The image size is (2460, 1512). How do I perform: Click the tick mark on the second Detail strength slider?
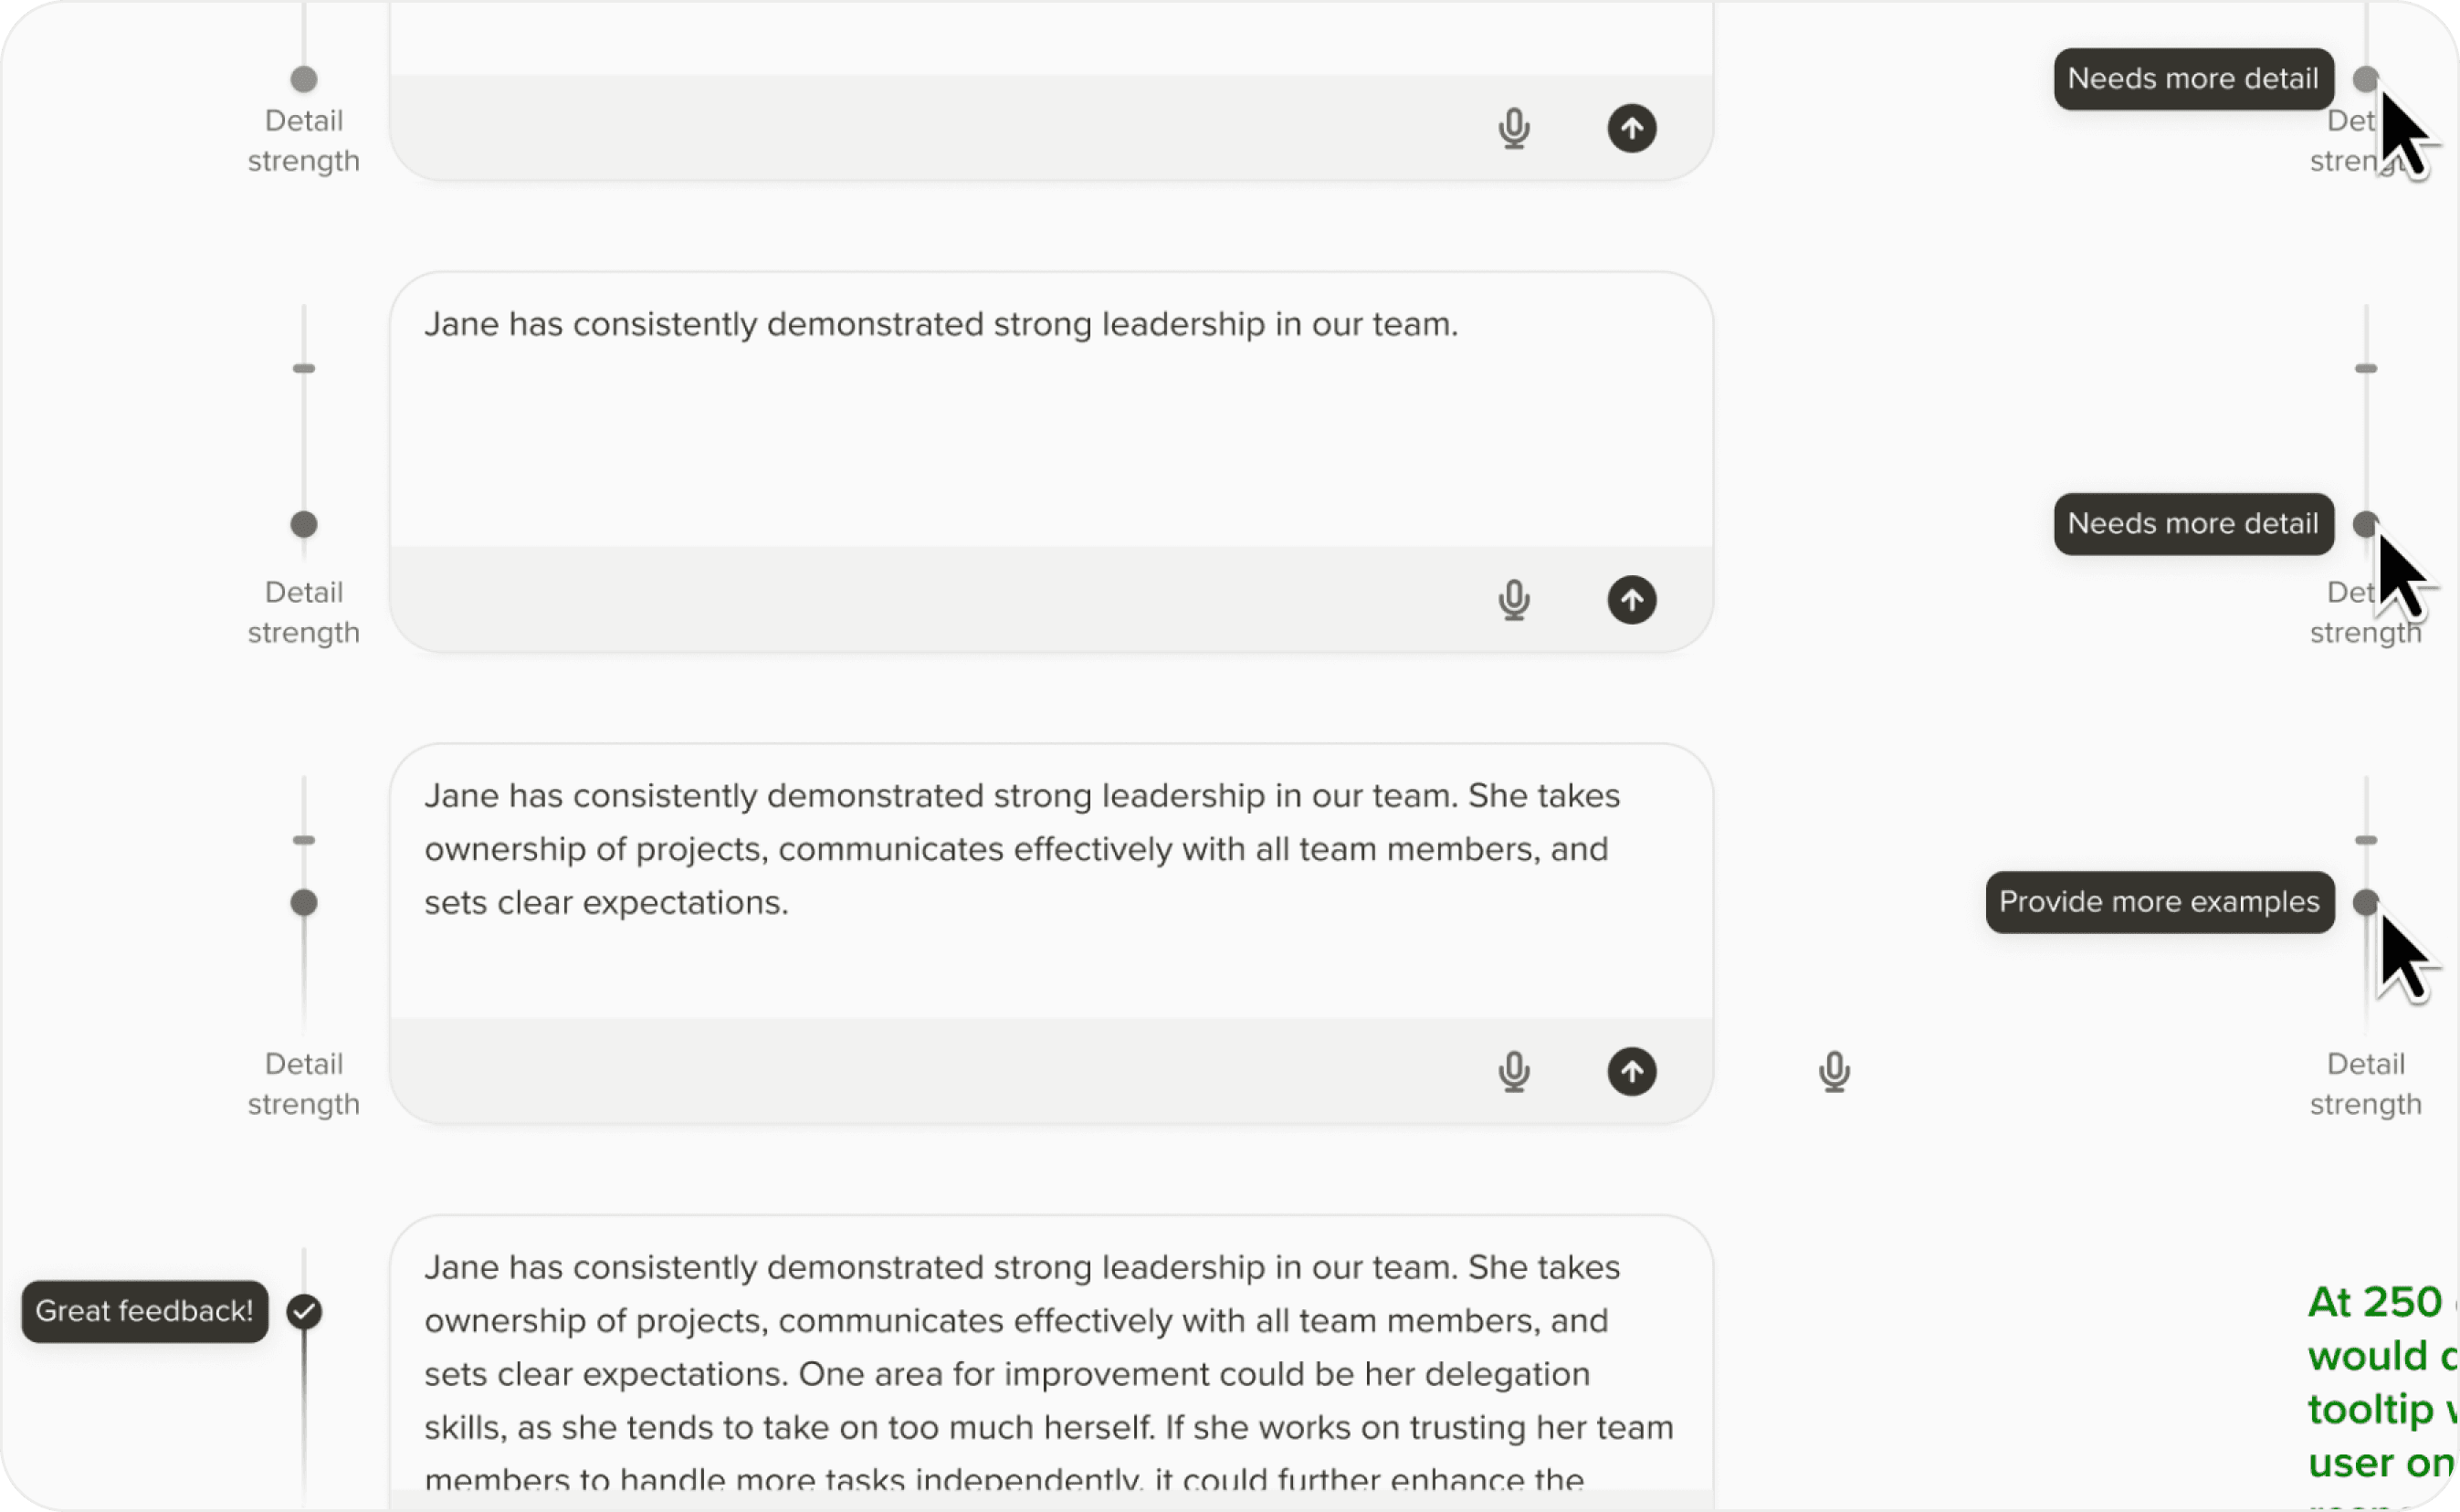pos(304,368)
